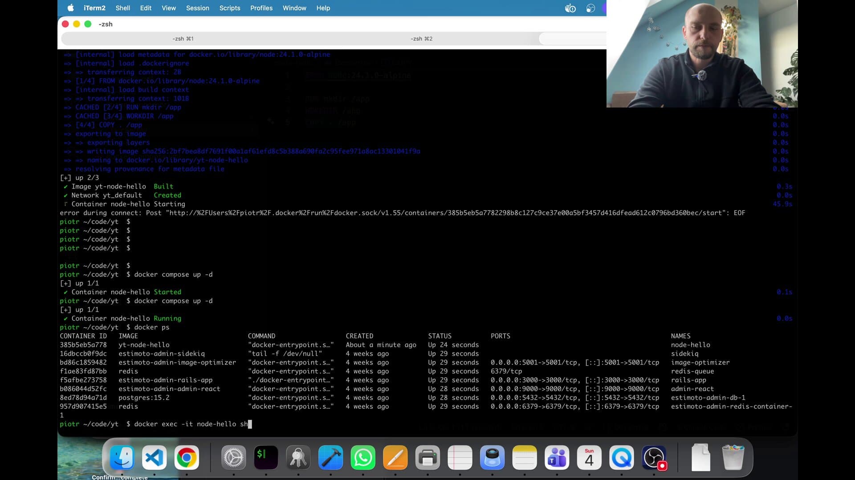Open the lined-paper document app in Dock
This screenshot has width=855, height=480.
click(460, 457)
